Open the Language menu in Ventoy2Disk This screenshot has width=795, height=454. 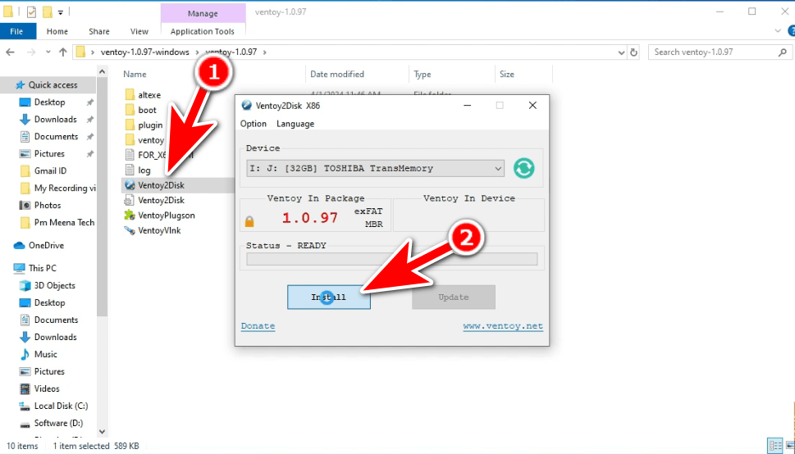[x=295, y=124]
